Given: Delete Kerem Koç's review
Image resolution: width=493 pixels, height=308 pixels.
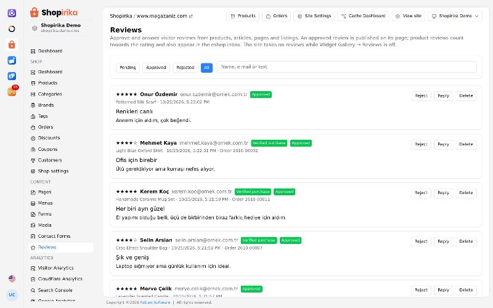Looking at the screenshot, I should point(466,193).
